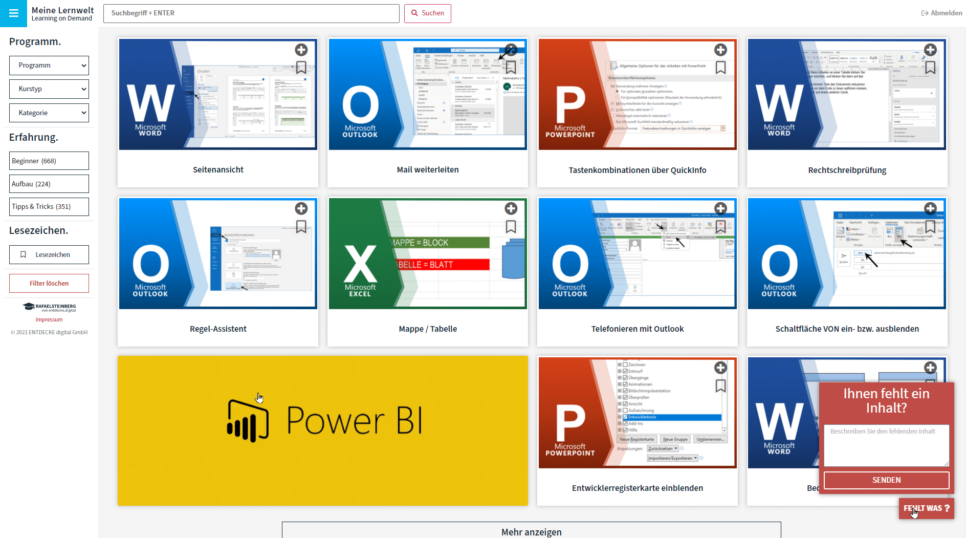Bookmark the Rechtschreibprüfung lesson
This screenshot has height=538, width=966.
tap(930, 68)
